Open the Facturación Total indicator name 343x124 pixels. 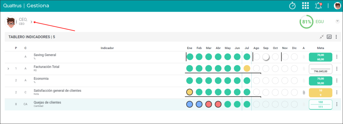coord(46,67)
